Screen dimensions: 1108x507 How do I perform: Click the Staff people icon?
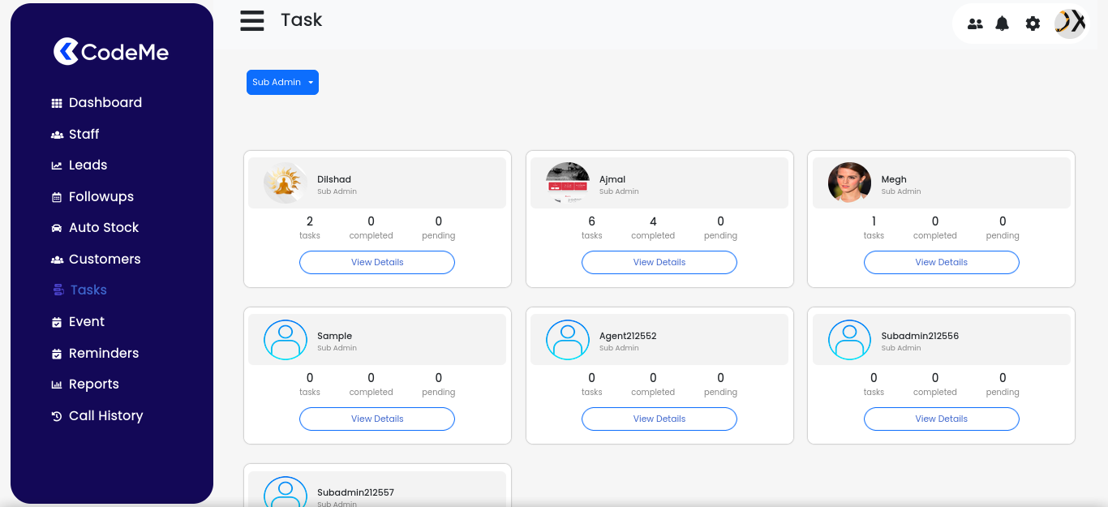click(x=57, y=135)
